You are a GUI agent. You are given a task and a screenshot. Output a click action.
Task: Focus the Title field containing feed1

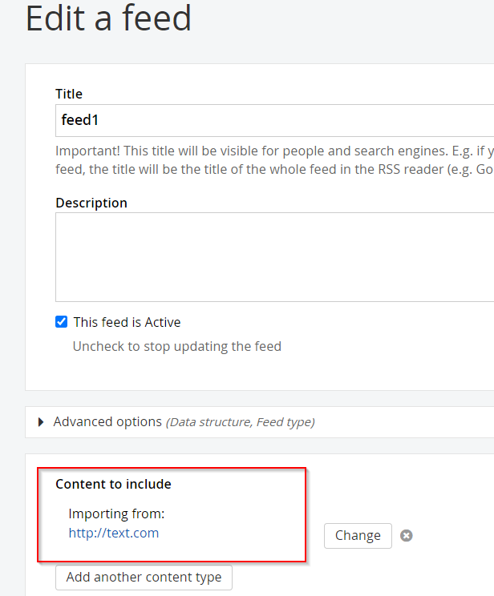(x=274, y=120)
